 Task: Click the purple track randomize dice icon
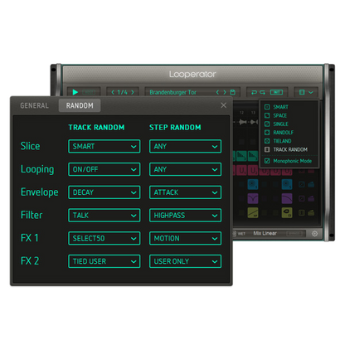(x=302, y=198)
